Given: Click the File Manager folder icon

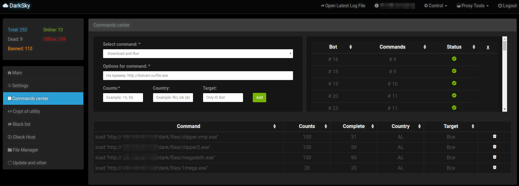Looking at the screenshot, I should point(10,150).
